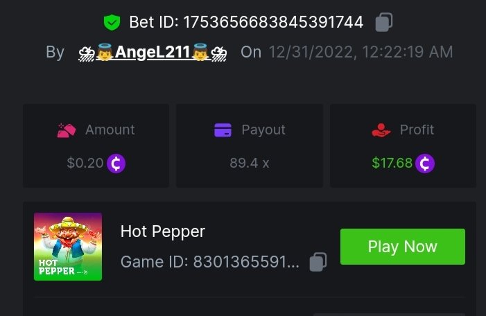Click the Profit label
Image resolution: width=486 pixels, height=316 pixels.
417,130
